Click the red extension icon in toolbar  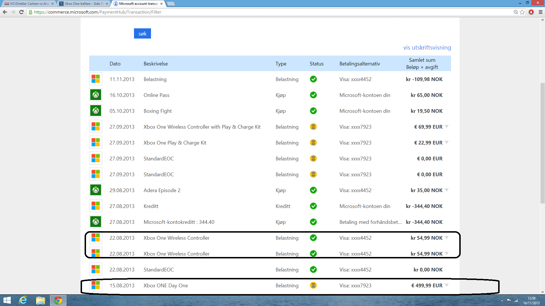click(x=531, y=12)
